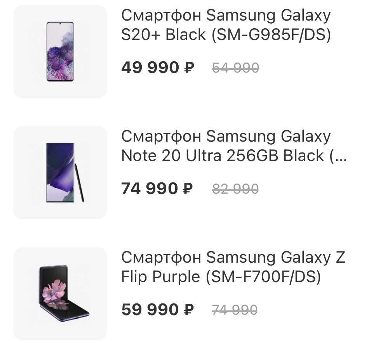The image size is (376, 343).
Task: Tap the crossed-out 82 990 old price
Action: (x=235, y=189)
